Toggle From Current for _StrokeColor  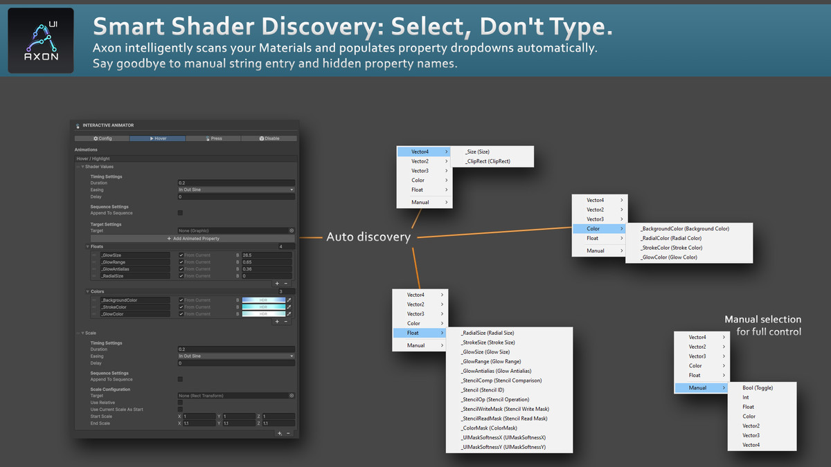181,307
